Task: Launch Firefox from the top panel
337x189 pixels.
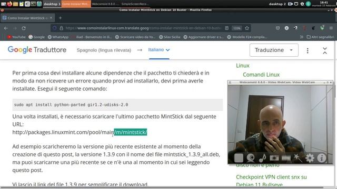Action: tap(9, 4)
